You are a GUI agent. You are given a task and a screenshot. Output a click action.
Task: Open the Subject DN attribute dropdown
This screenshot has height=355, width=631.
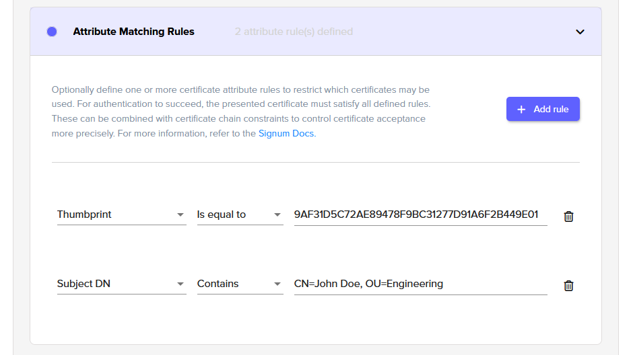(114, 284)
